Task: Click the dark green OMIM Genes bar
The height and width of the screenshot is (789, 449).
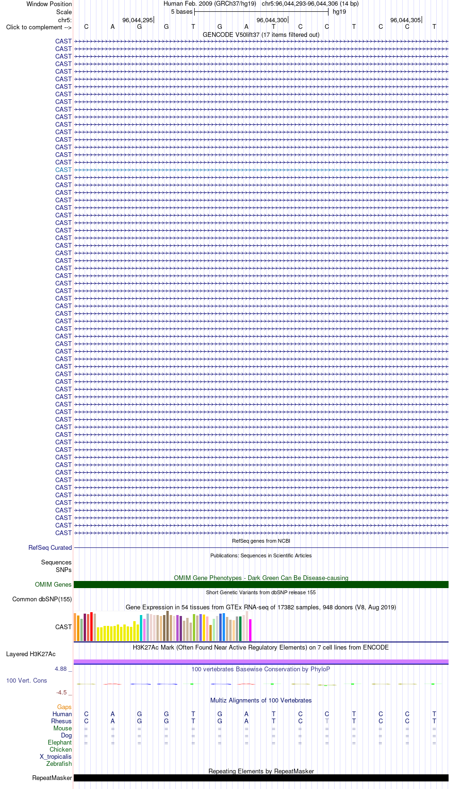Action: (261, 584)
